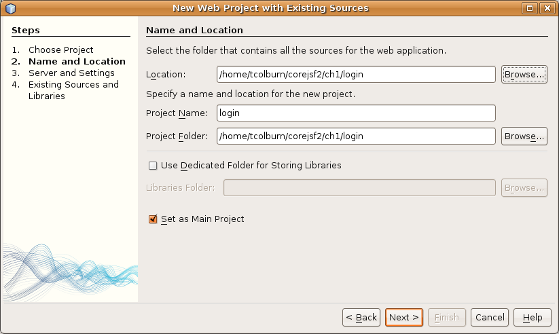Click the NetBeans cube icon in title bar
This screenshot has height=334, width=559.
tap(10, 8)
